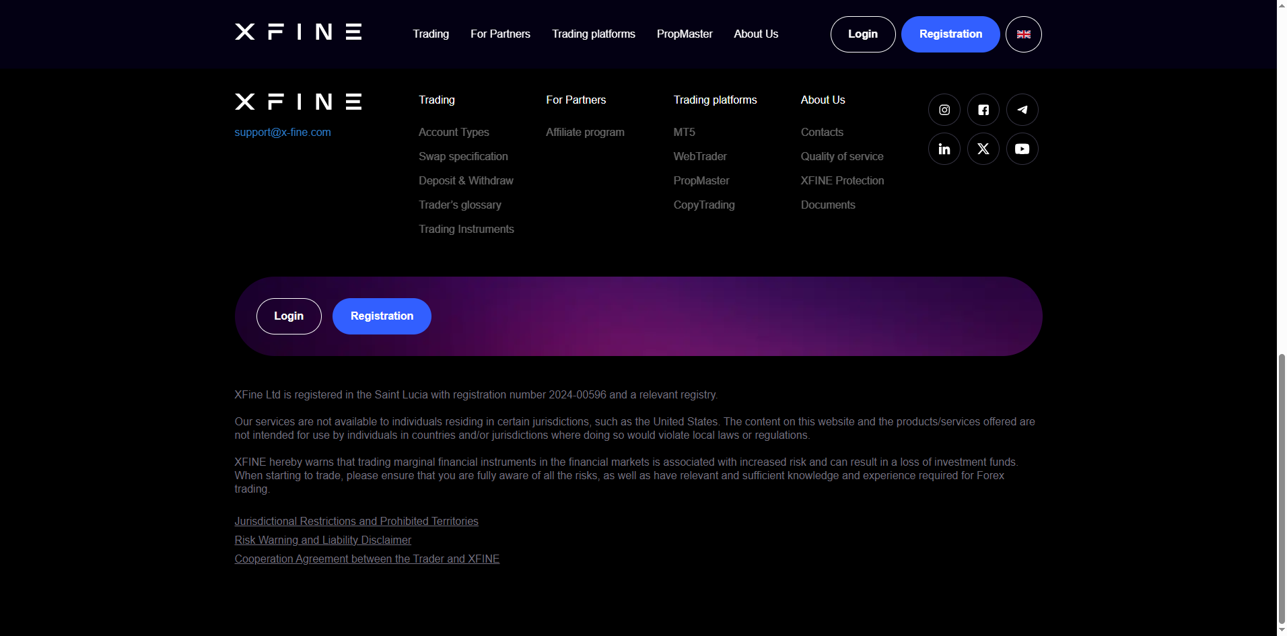Open the Instagram social icon
1287x636 pixels.
tap(944, 110)
